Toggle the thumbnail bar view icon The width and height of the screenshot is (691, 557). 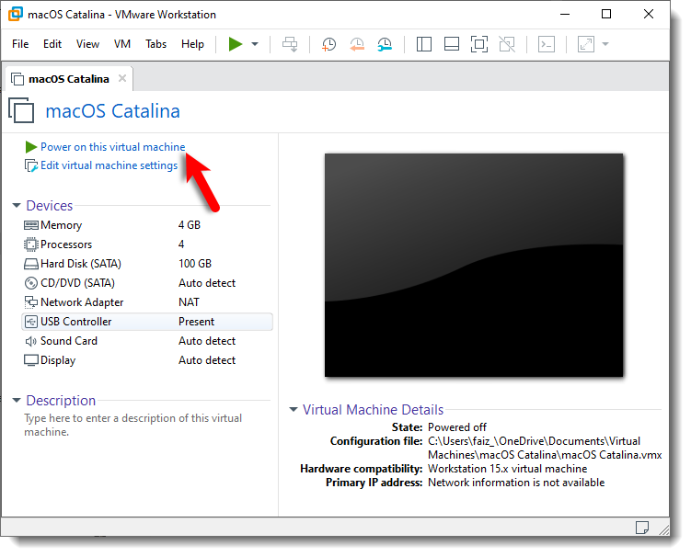(x=452, y=44)
